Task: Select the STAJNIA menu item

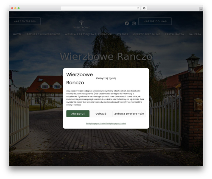Action: pyautogui.click(x=122, y=34)
